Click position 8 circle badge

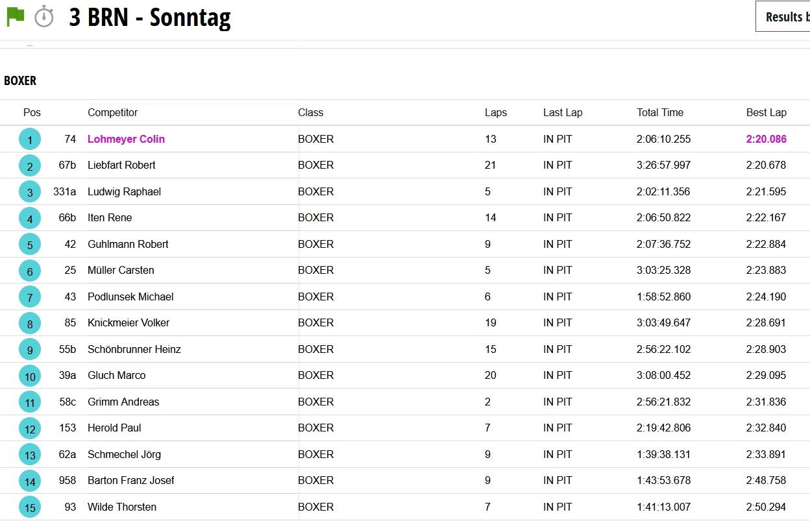30,323
